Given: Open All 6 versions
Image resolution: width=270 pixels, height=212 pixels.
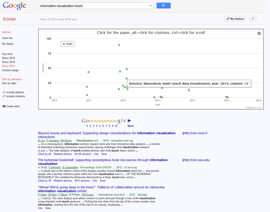Looking at the screenshot, I should (x=82, y=181).
